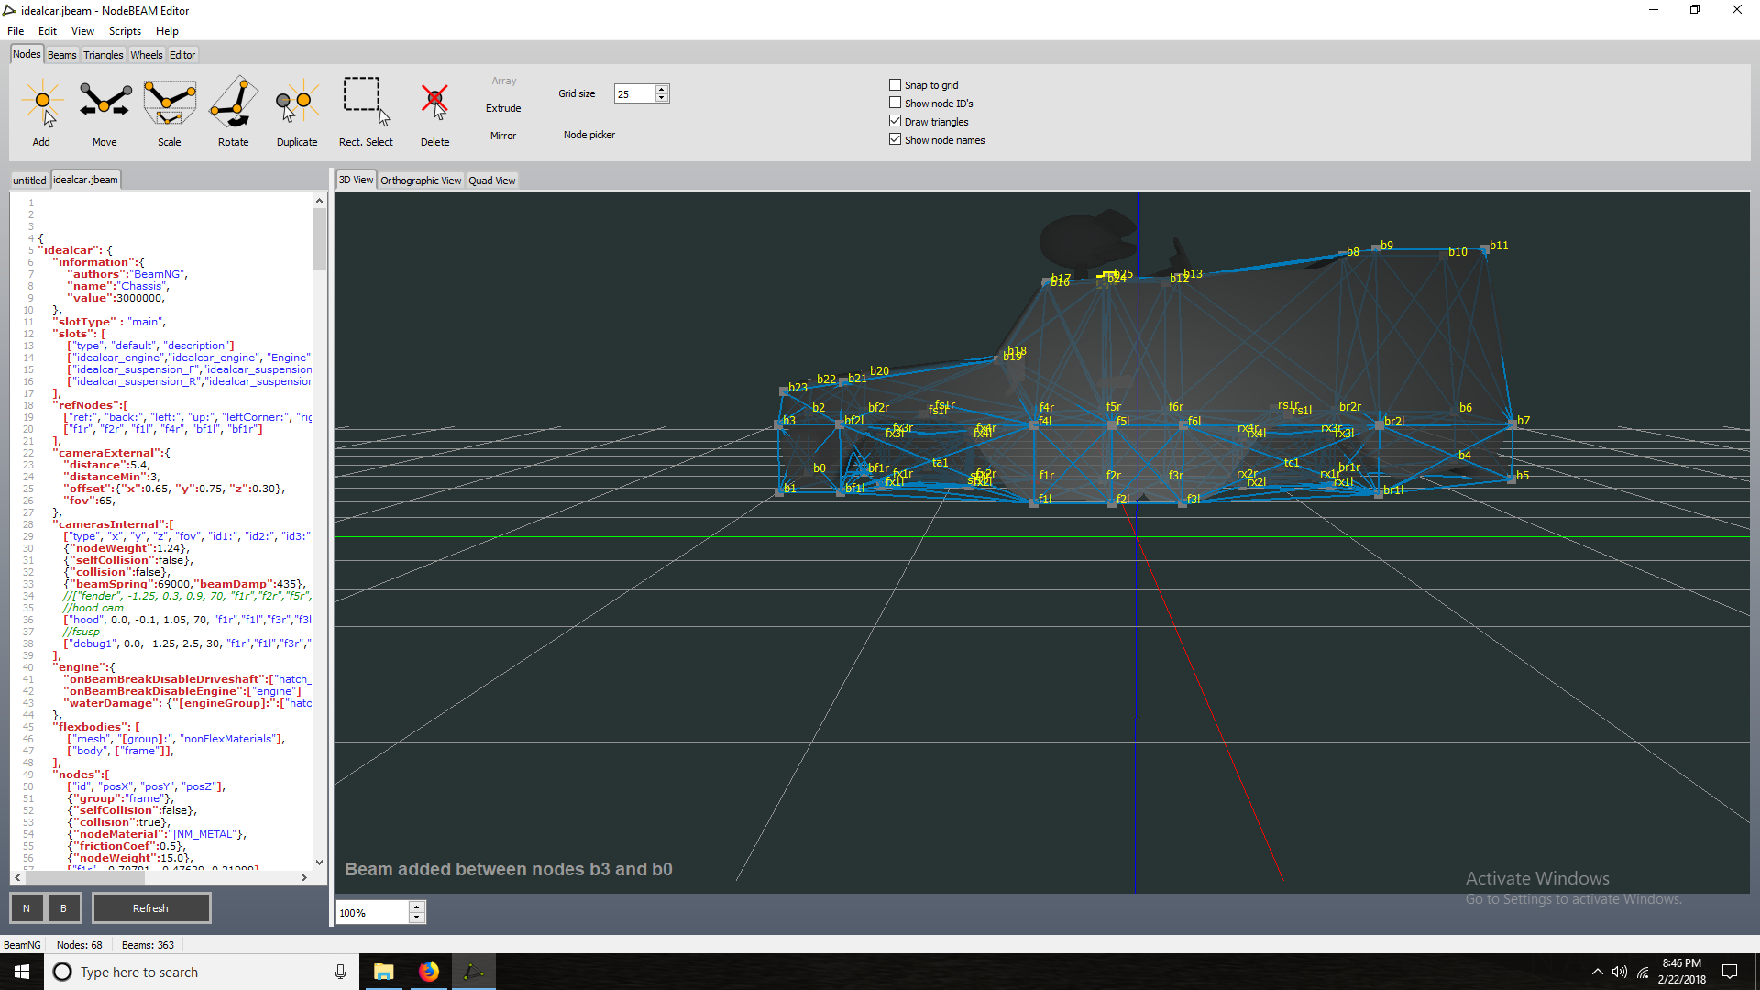
Task: Click the code editor horizontal scrollbar thumb
Action: pyautogui.click(x=84, y=877)
